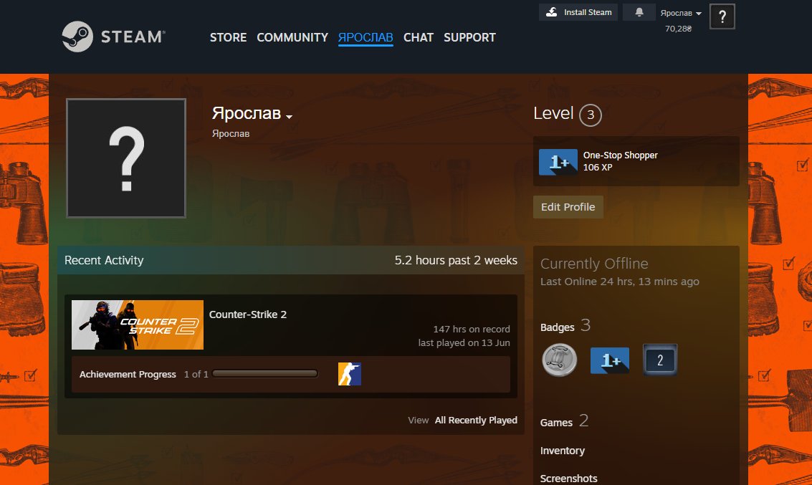Open the notifications bell
The width and height of the screenshot is (812, 485).
[x=639, y=12]
